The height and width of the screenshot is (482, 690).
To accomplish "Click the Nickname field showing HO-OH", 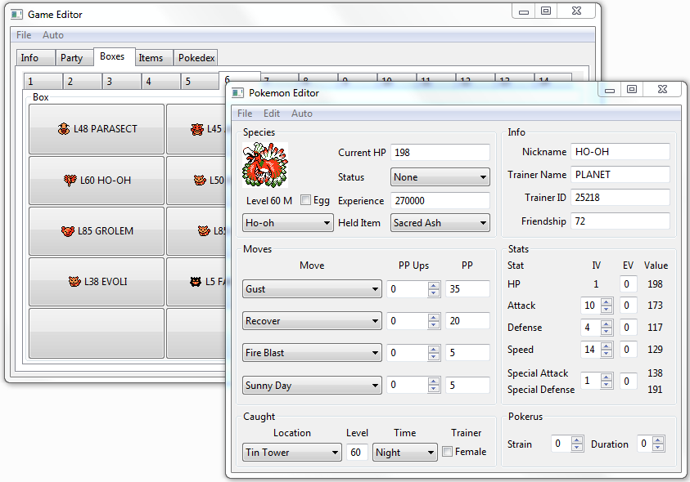I will (x=620, y=152).
